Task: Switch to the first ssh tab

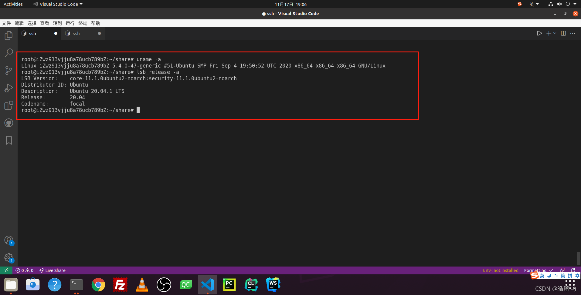Action: pyautogui.click(x=39, y=34)
